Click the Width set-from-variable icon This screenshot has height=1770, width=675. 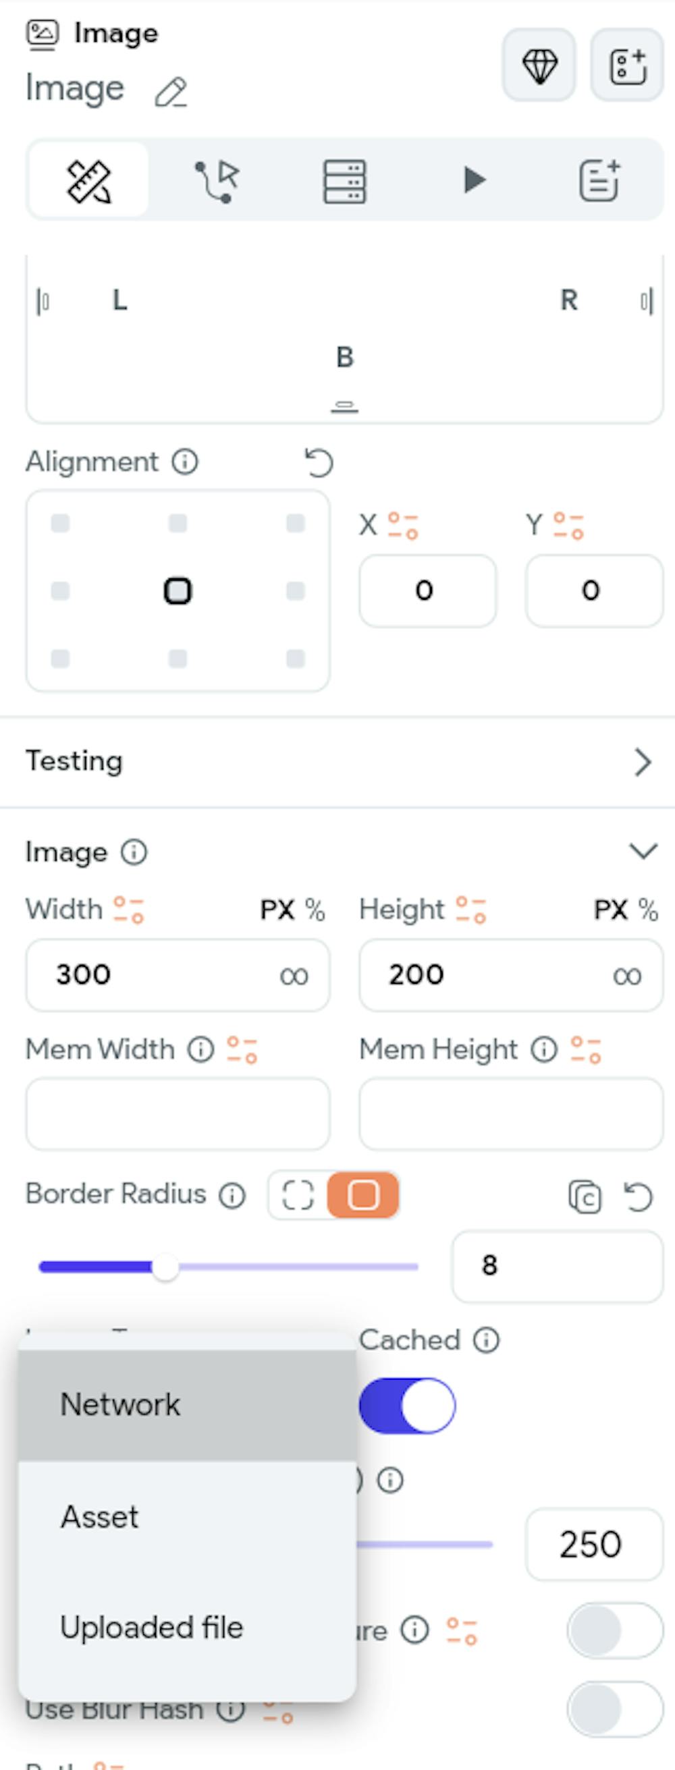[x=128, y=910]
